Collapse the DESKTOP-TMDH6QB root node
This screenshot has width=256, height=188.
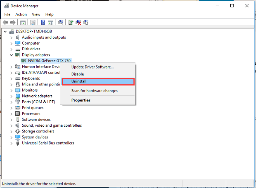[5, 31]
